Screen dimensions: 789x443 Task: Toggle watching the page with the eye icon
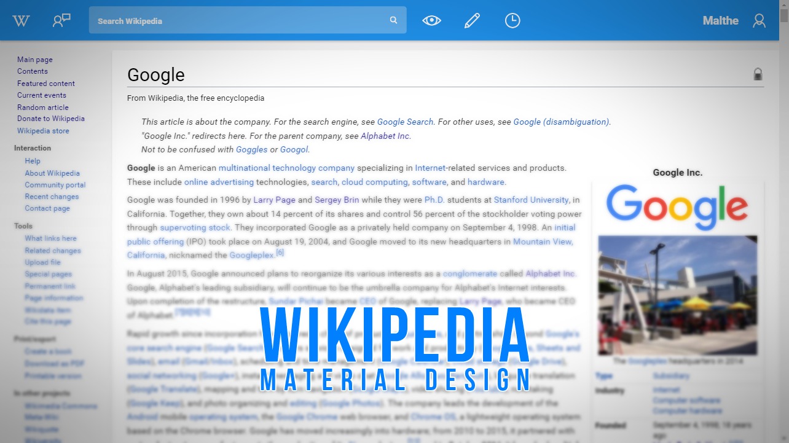(x=431, y=20)
